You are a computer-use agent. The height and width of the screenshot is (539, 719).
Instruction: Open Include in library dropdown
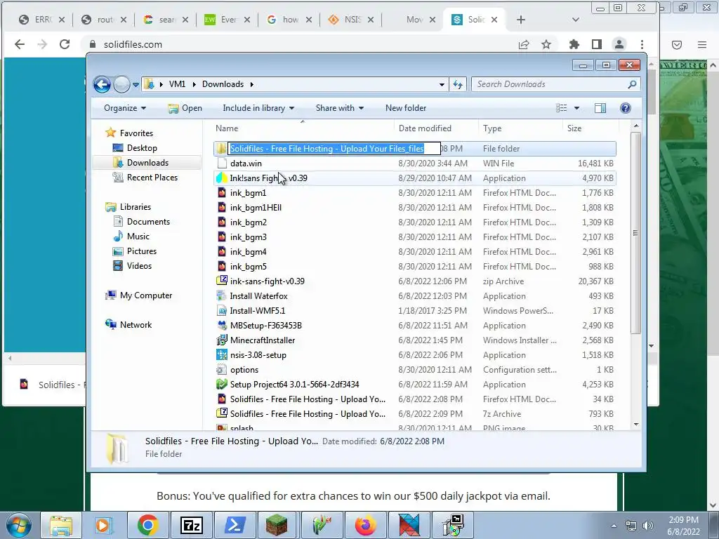258,108
